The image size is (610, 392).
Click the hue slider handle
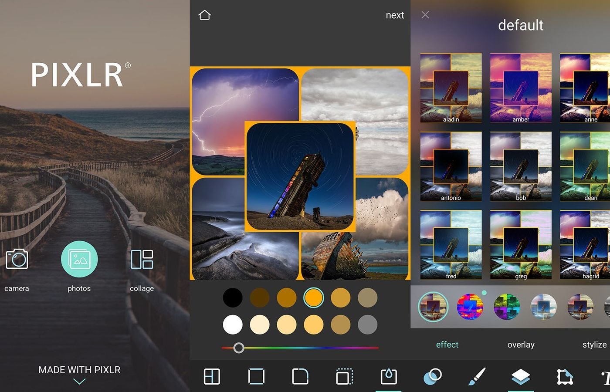click(x=239, y=348)
